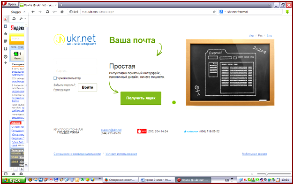Open the Windows пуск start button
This screenshot has width=294, height=185.
[x=13, y=180]
